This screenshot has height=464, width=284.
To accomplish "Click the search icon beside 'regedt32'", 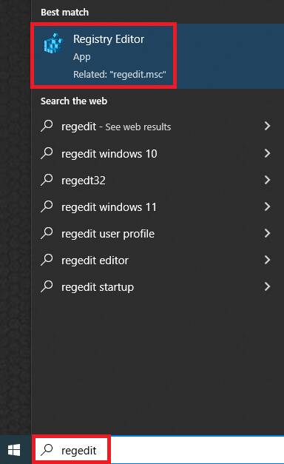I will pyautogui.click(x=47, y=180).
